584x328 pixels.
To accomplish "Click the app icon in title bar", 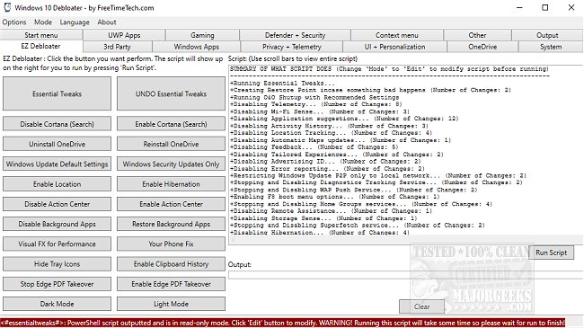I will (7, 7).
